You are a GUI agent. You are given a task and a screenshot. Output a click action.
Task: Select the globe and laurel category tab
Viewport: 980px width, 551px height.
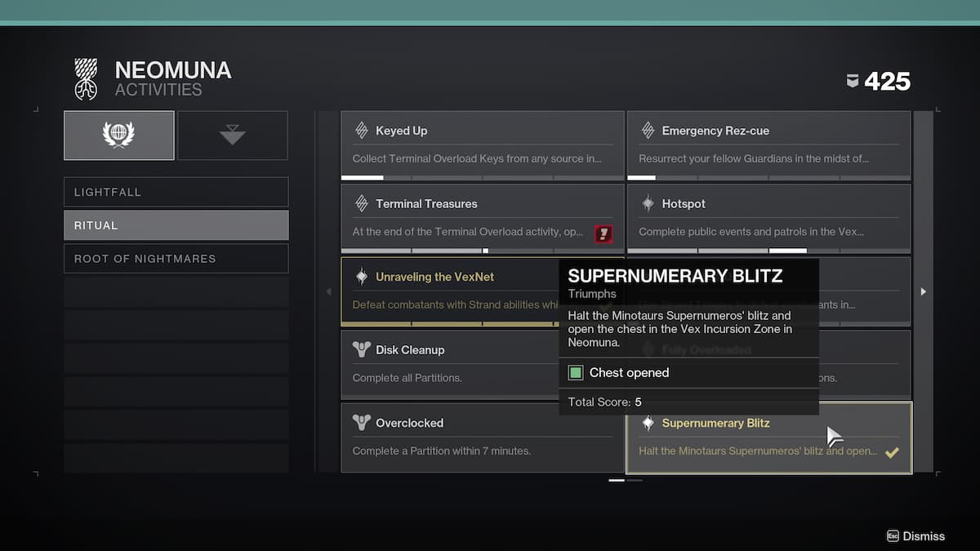(118, 135)
